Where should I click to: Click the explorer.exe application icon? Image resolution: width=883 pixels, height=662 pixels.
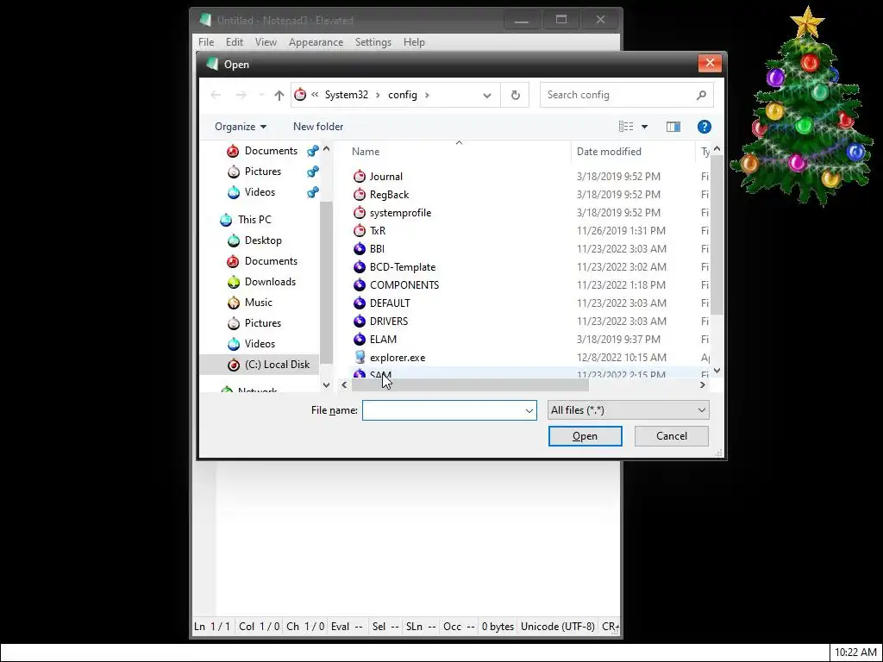[360, 357]
